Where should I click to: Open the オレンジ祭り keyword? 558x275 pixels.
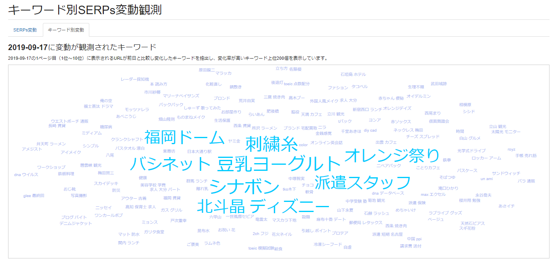point(392,156)
